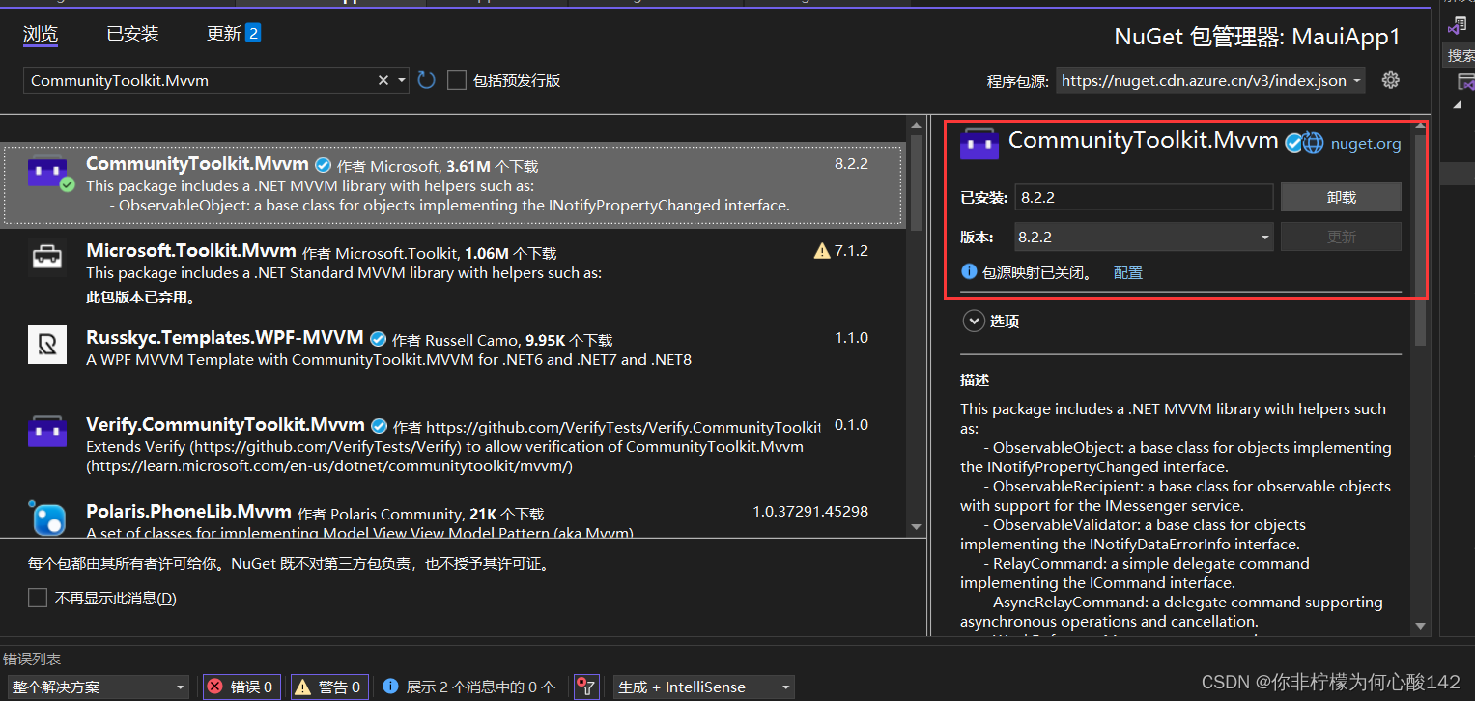This screenshot has width=1475, height=701.
Task: Open the 程序包源 package source dropdown
Action: coord(1210,81)
